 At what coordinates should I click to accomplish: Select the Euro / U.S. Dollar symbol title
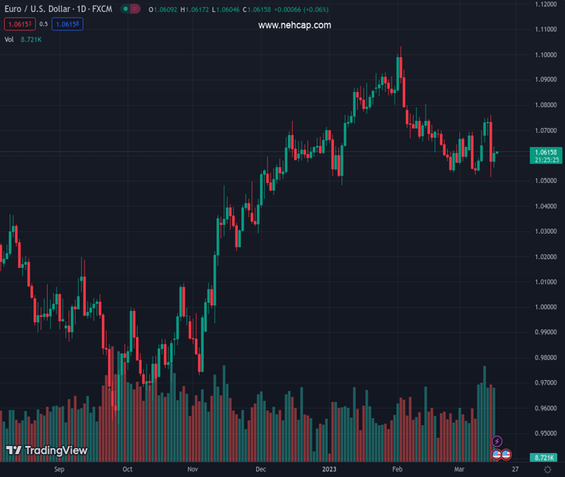click(57, 10)
